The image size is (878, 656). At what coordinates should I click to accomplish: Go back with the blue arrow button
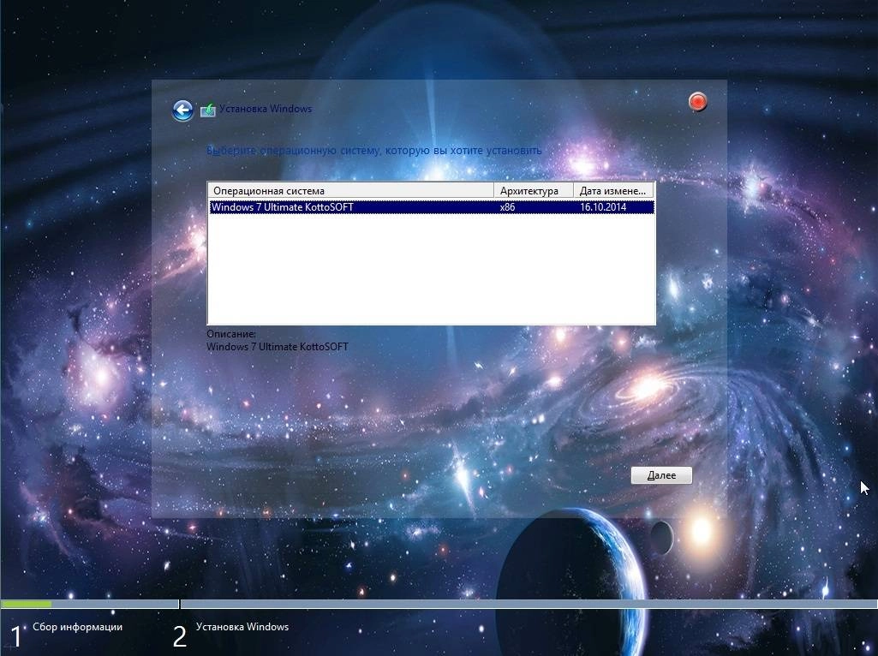(182, 110)
